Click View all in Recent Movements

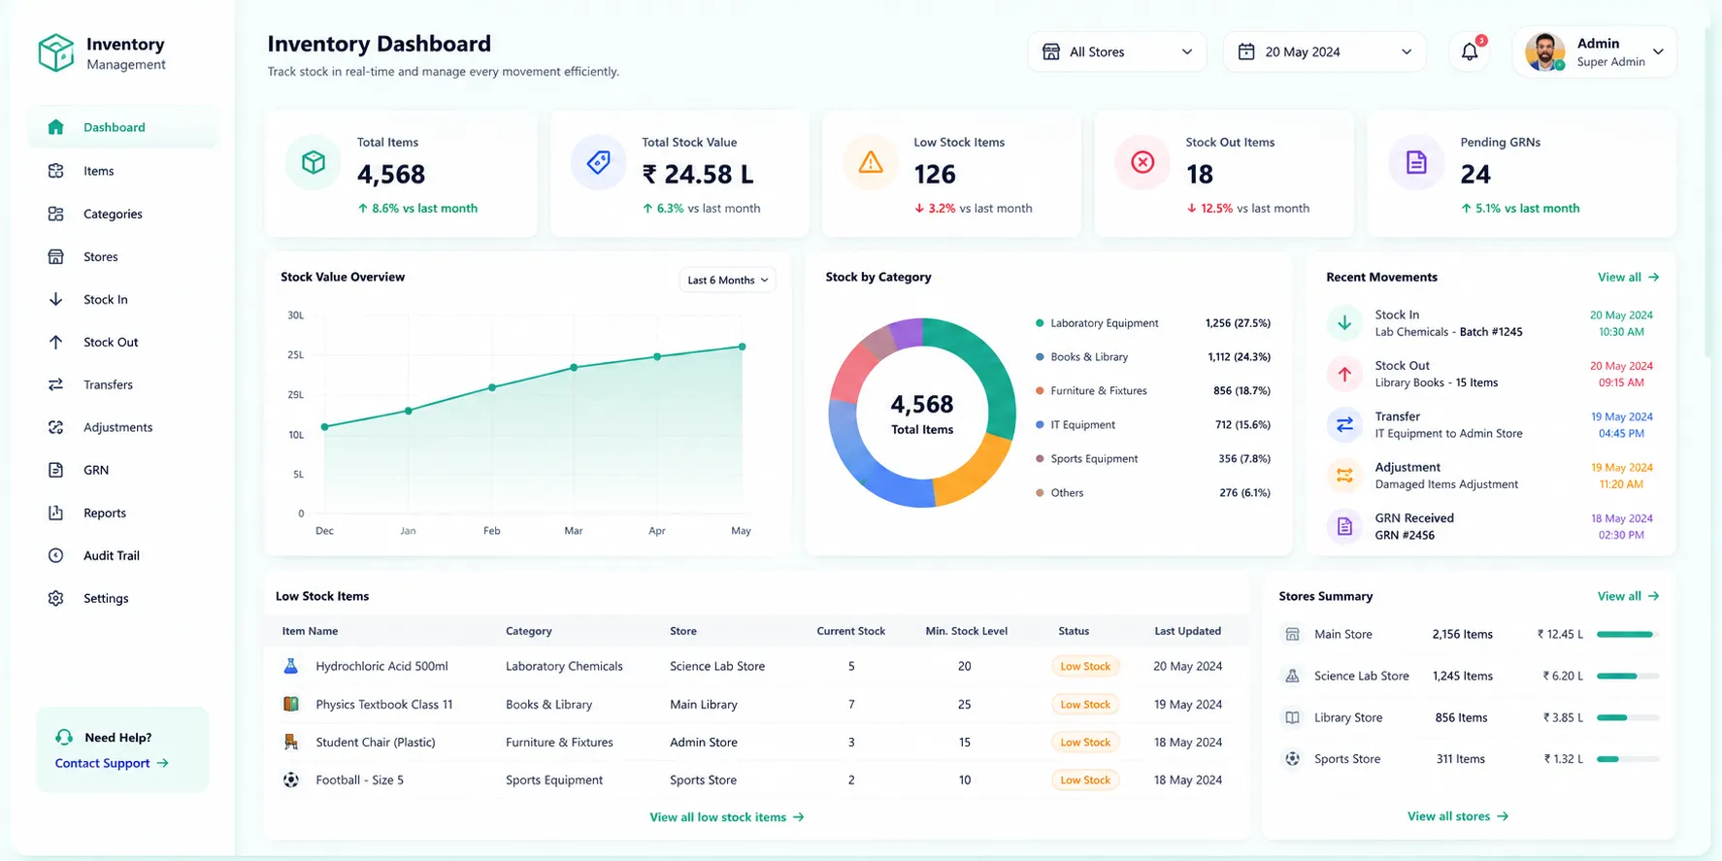[1628, 277]
